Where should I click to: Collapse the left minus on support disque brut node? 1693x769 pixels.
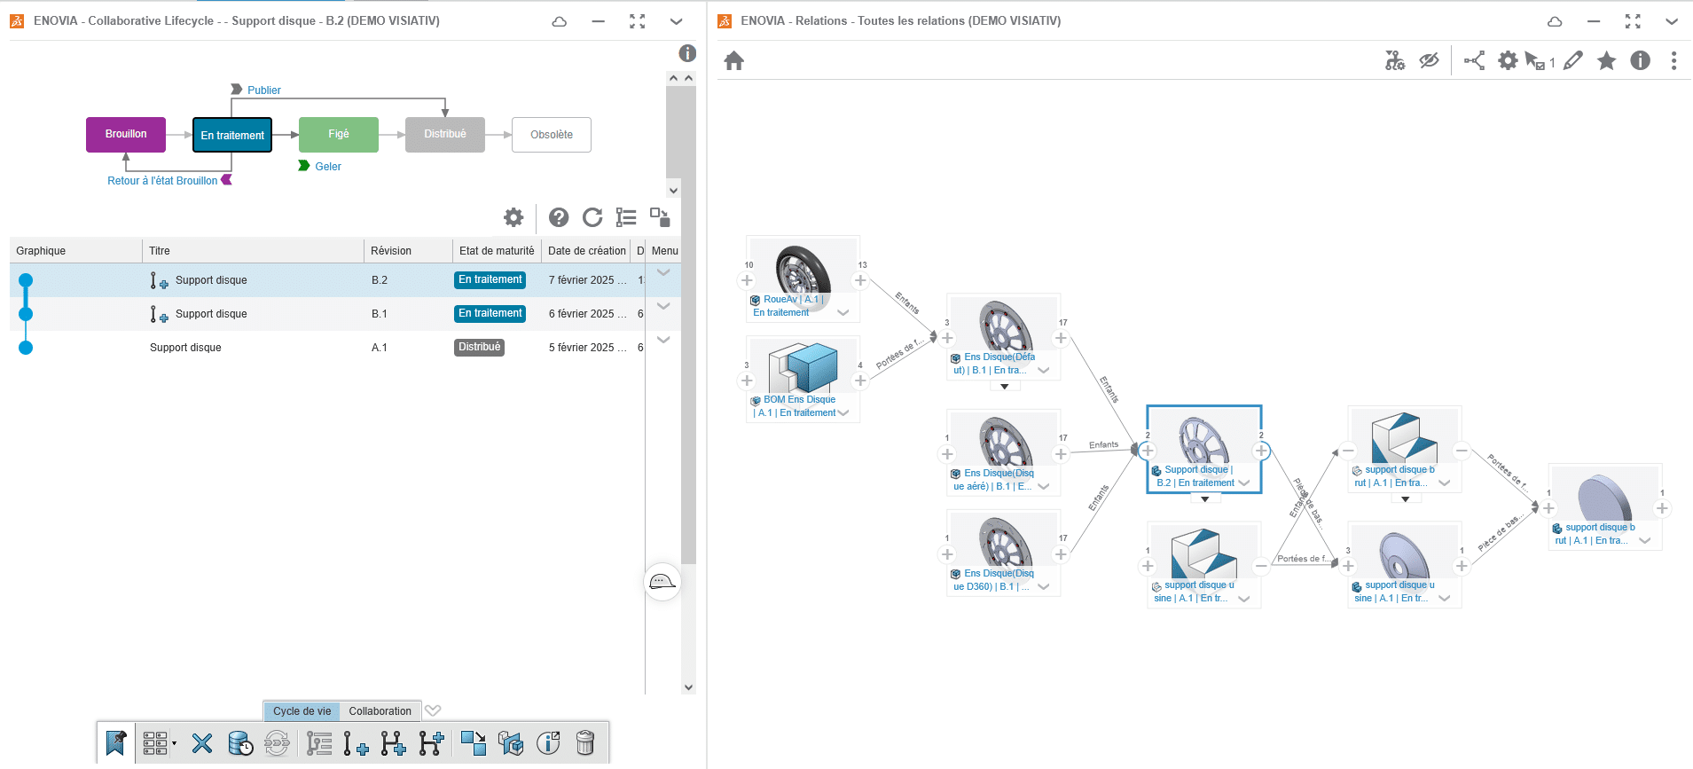pyautogui.click(x=1348, y=451)
